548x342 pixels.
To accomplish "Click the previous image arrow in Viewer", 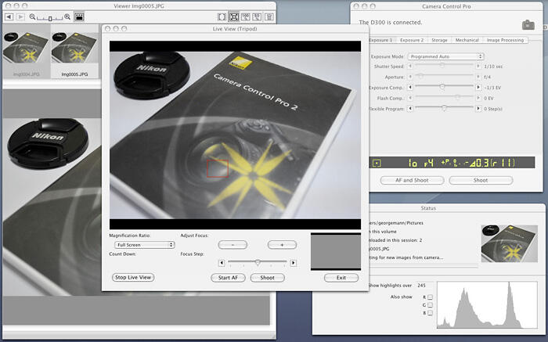I will pos(9,16).
